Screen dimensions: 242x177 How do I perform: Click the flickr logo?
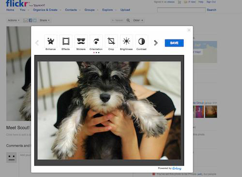tap(18, 3)
